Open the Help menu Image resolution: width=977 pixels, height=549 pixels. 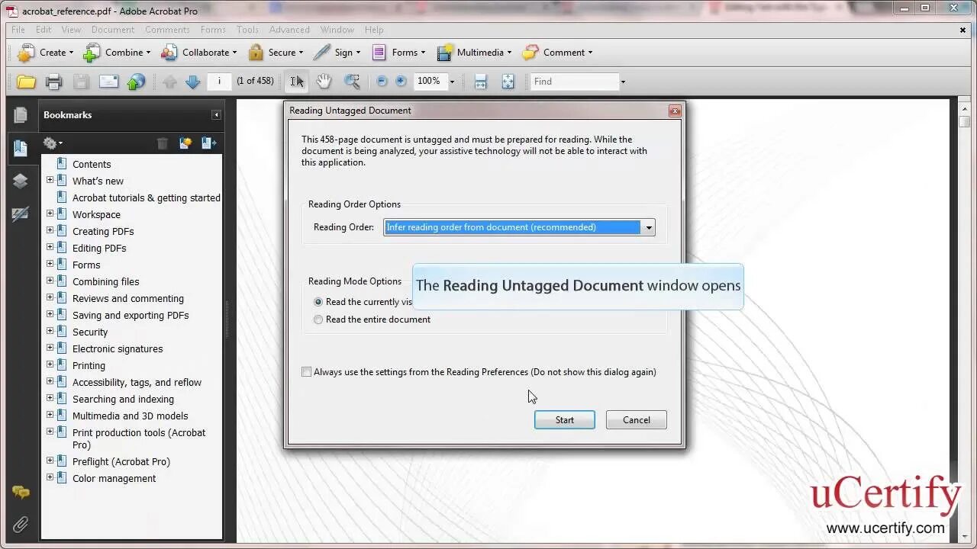coord(374,30)
